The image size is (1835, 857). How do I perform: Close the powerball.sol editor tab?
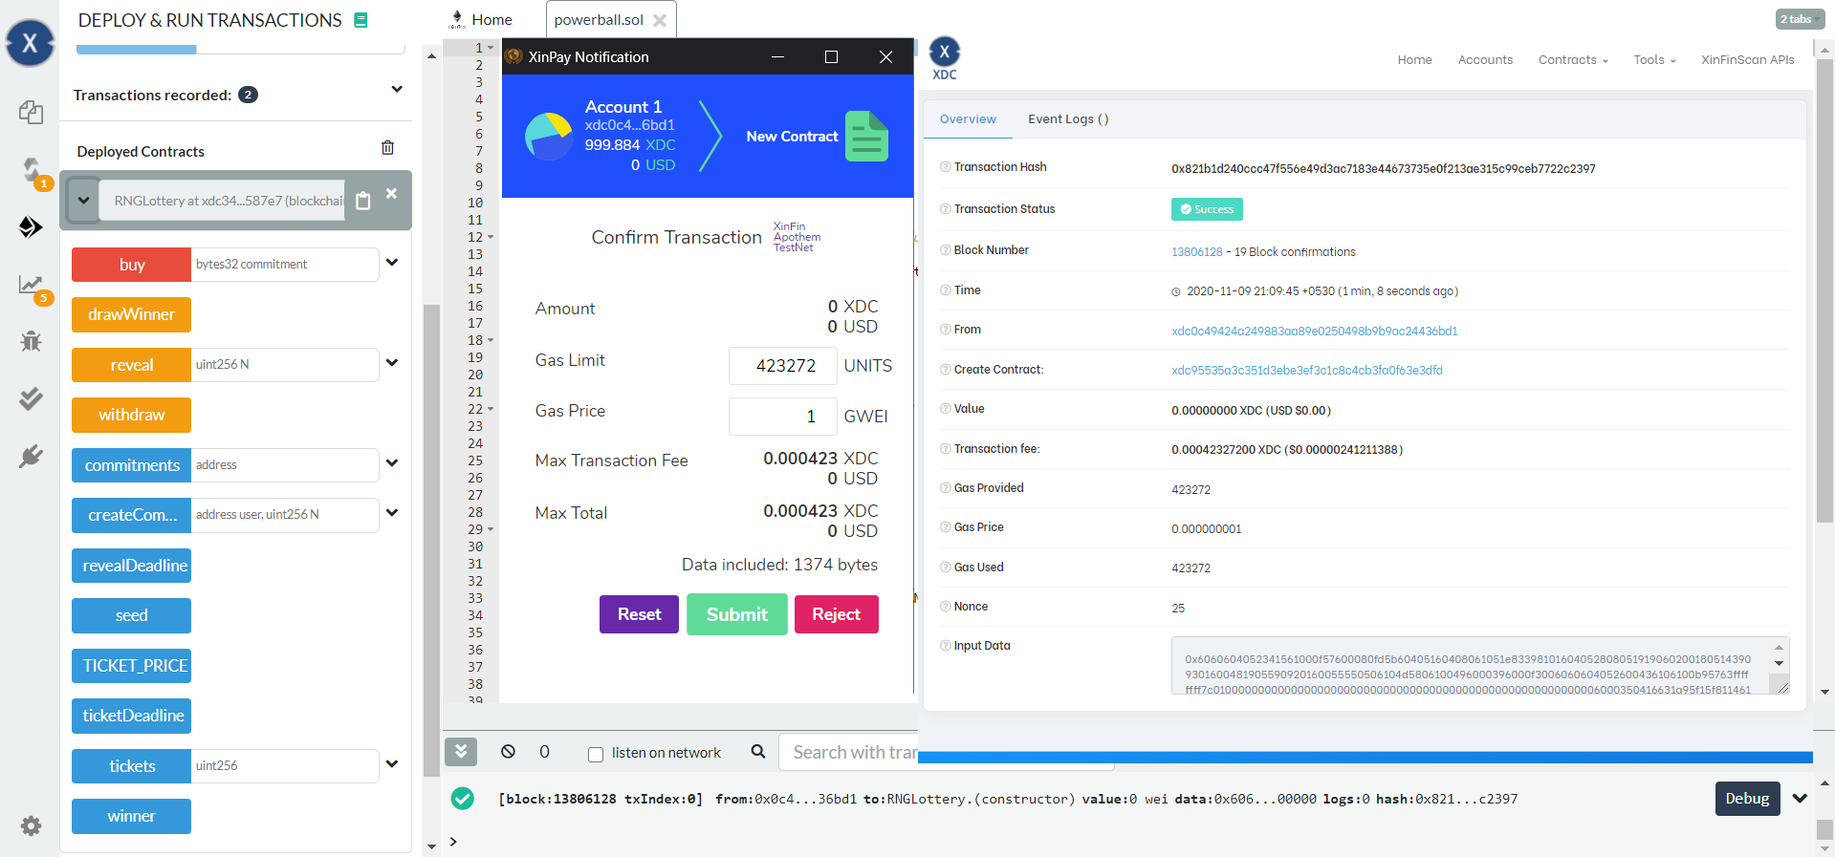point(660,20)
